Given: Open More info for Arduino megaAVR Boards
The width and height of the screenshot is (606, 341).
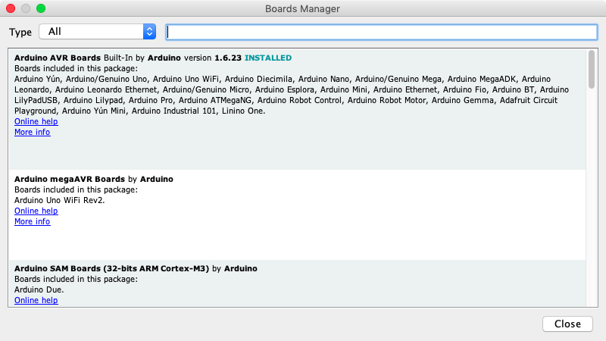Looking at the screenshot, I should [x=32, y=221].
